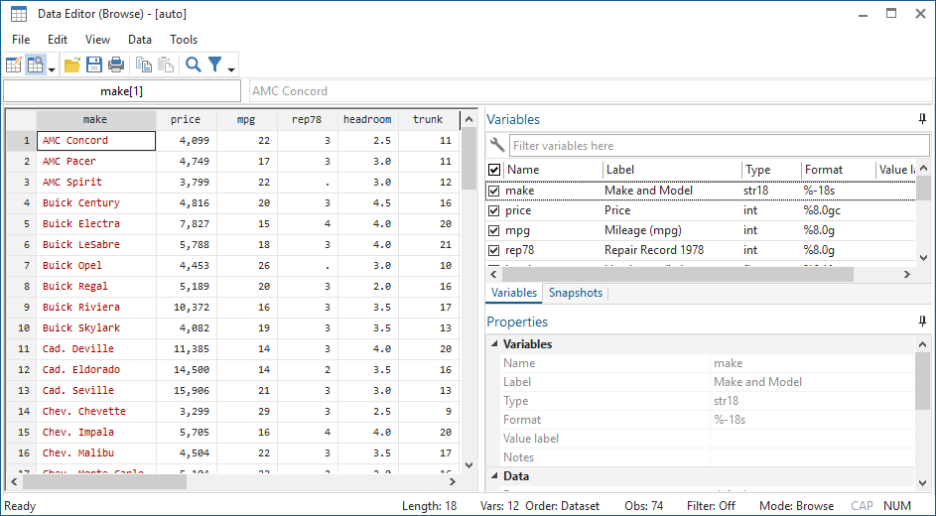Click the Print icon in toolbar
936x516 pixels.
[116, 64]
